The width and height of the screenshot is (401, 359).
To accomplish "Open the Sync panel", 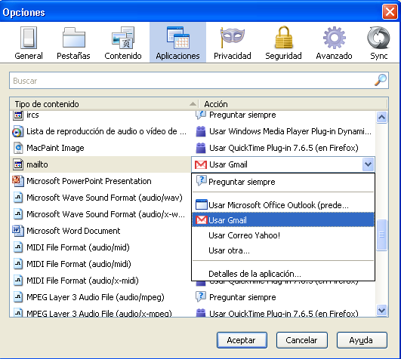I will coord(379,43).
